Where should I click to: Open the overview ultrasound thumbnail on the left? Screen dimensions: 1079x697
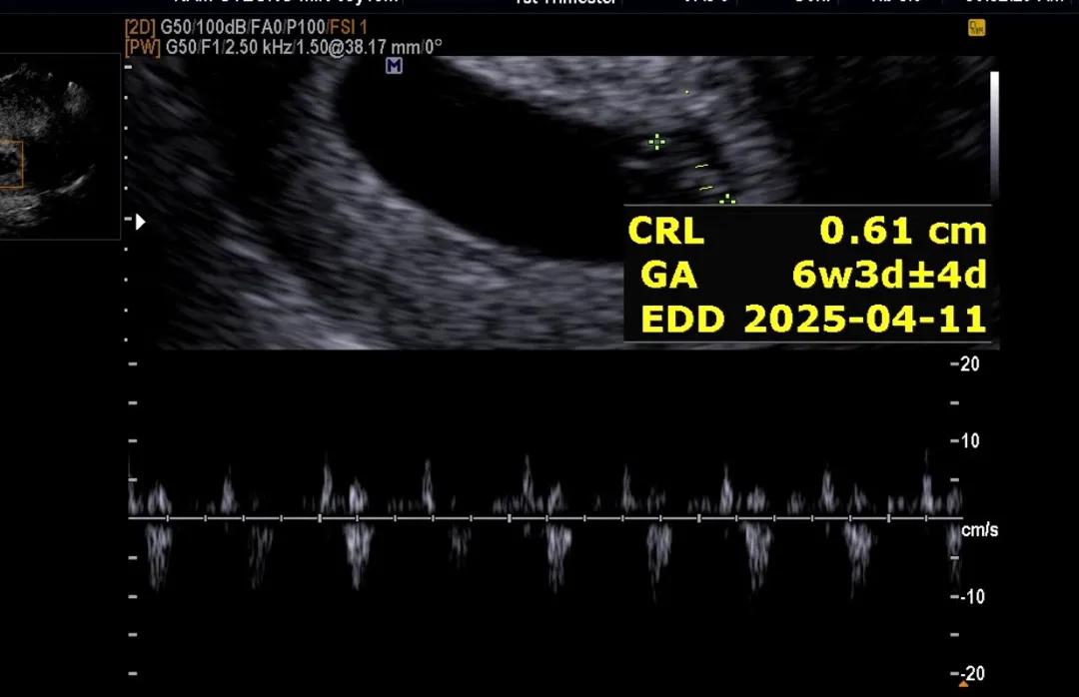point(61,147)
